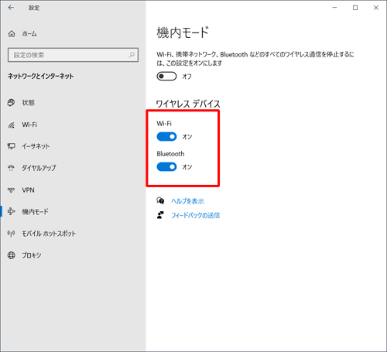This screenshot has width=387, height=352.
Task: Click the オン label beside Bluetooth toggle
Action: click(187, 167)
